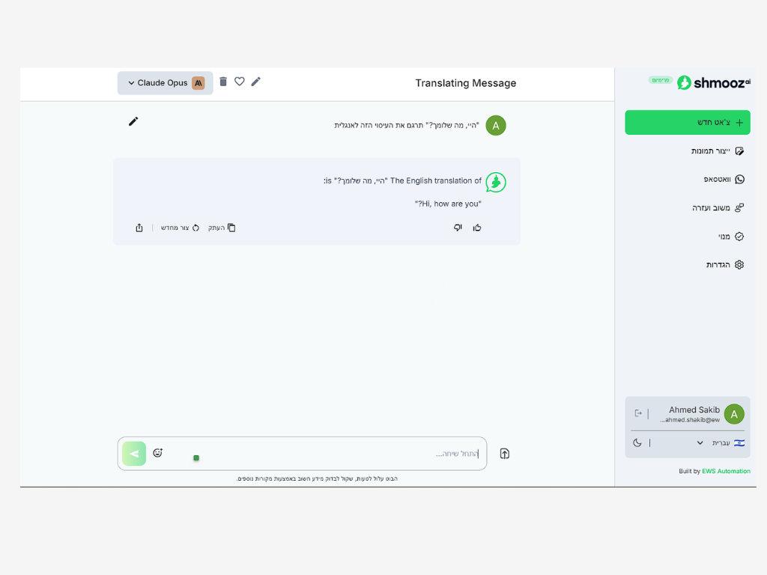767x575 pixels.
Task: Click the Israeli flag language icon
Action: [x=739, y=443]
